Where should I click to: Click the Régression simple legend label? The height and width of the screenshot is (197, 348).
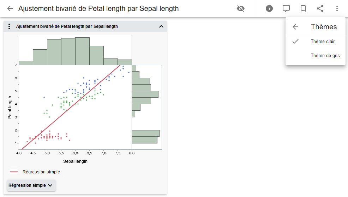click(x=41, y=172)
